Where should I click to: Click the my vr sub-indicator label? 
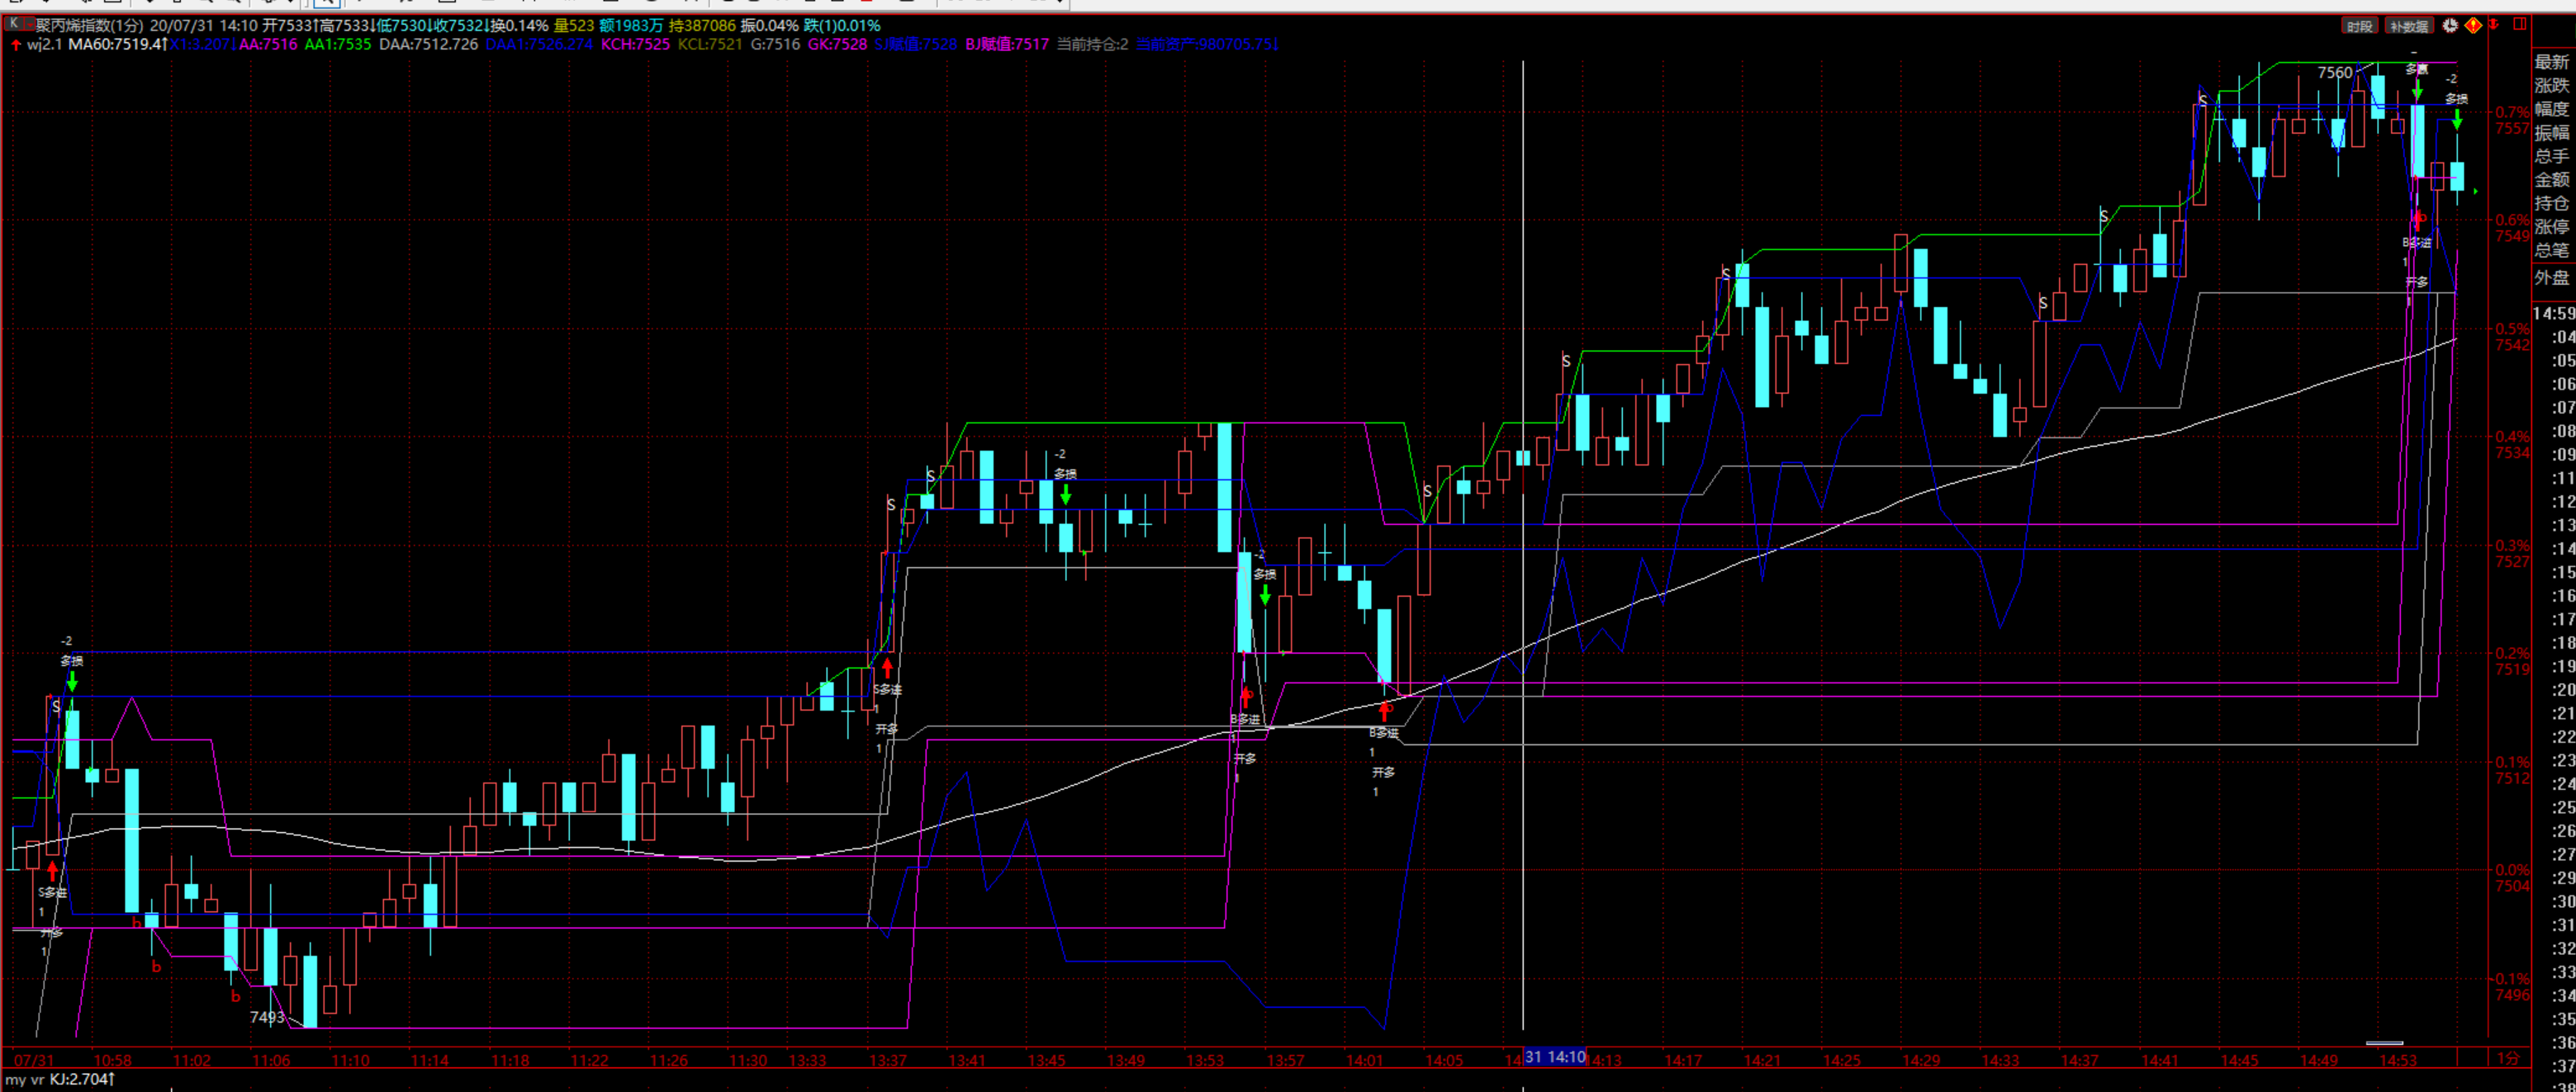tap(25, 1080)
